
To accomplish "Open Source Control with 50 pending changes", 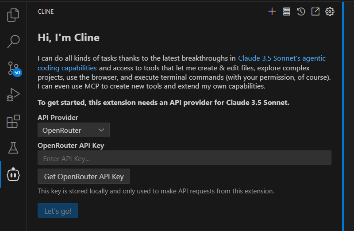I will coord(13,68).
